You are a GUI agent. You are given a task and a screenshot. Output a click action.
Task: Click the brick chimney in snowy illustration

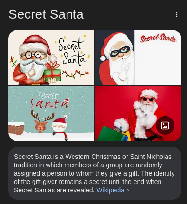16,128
